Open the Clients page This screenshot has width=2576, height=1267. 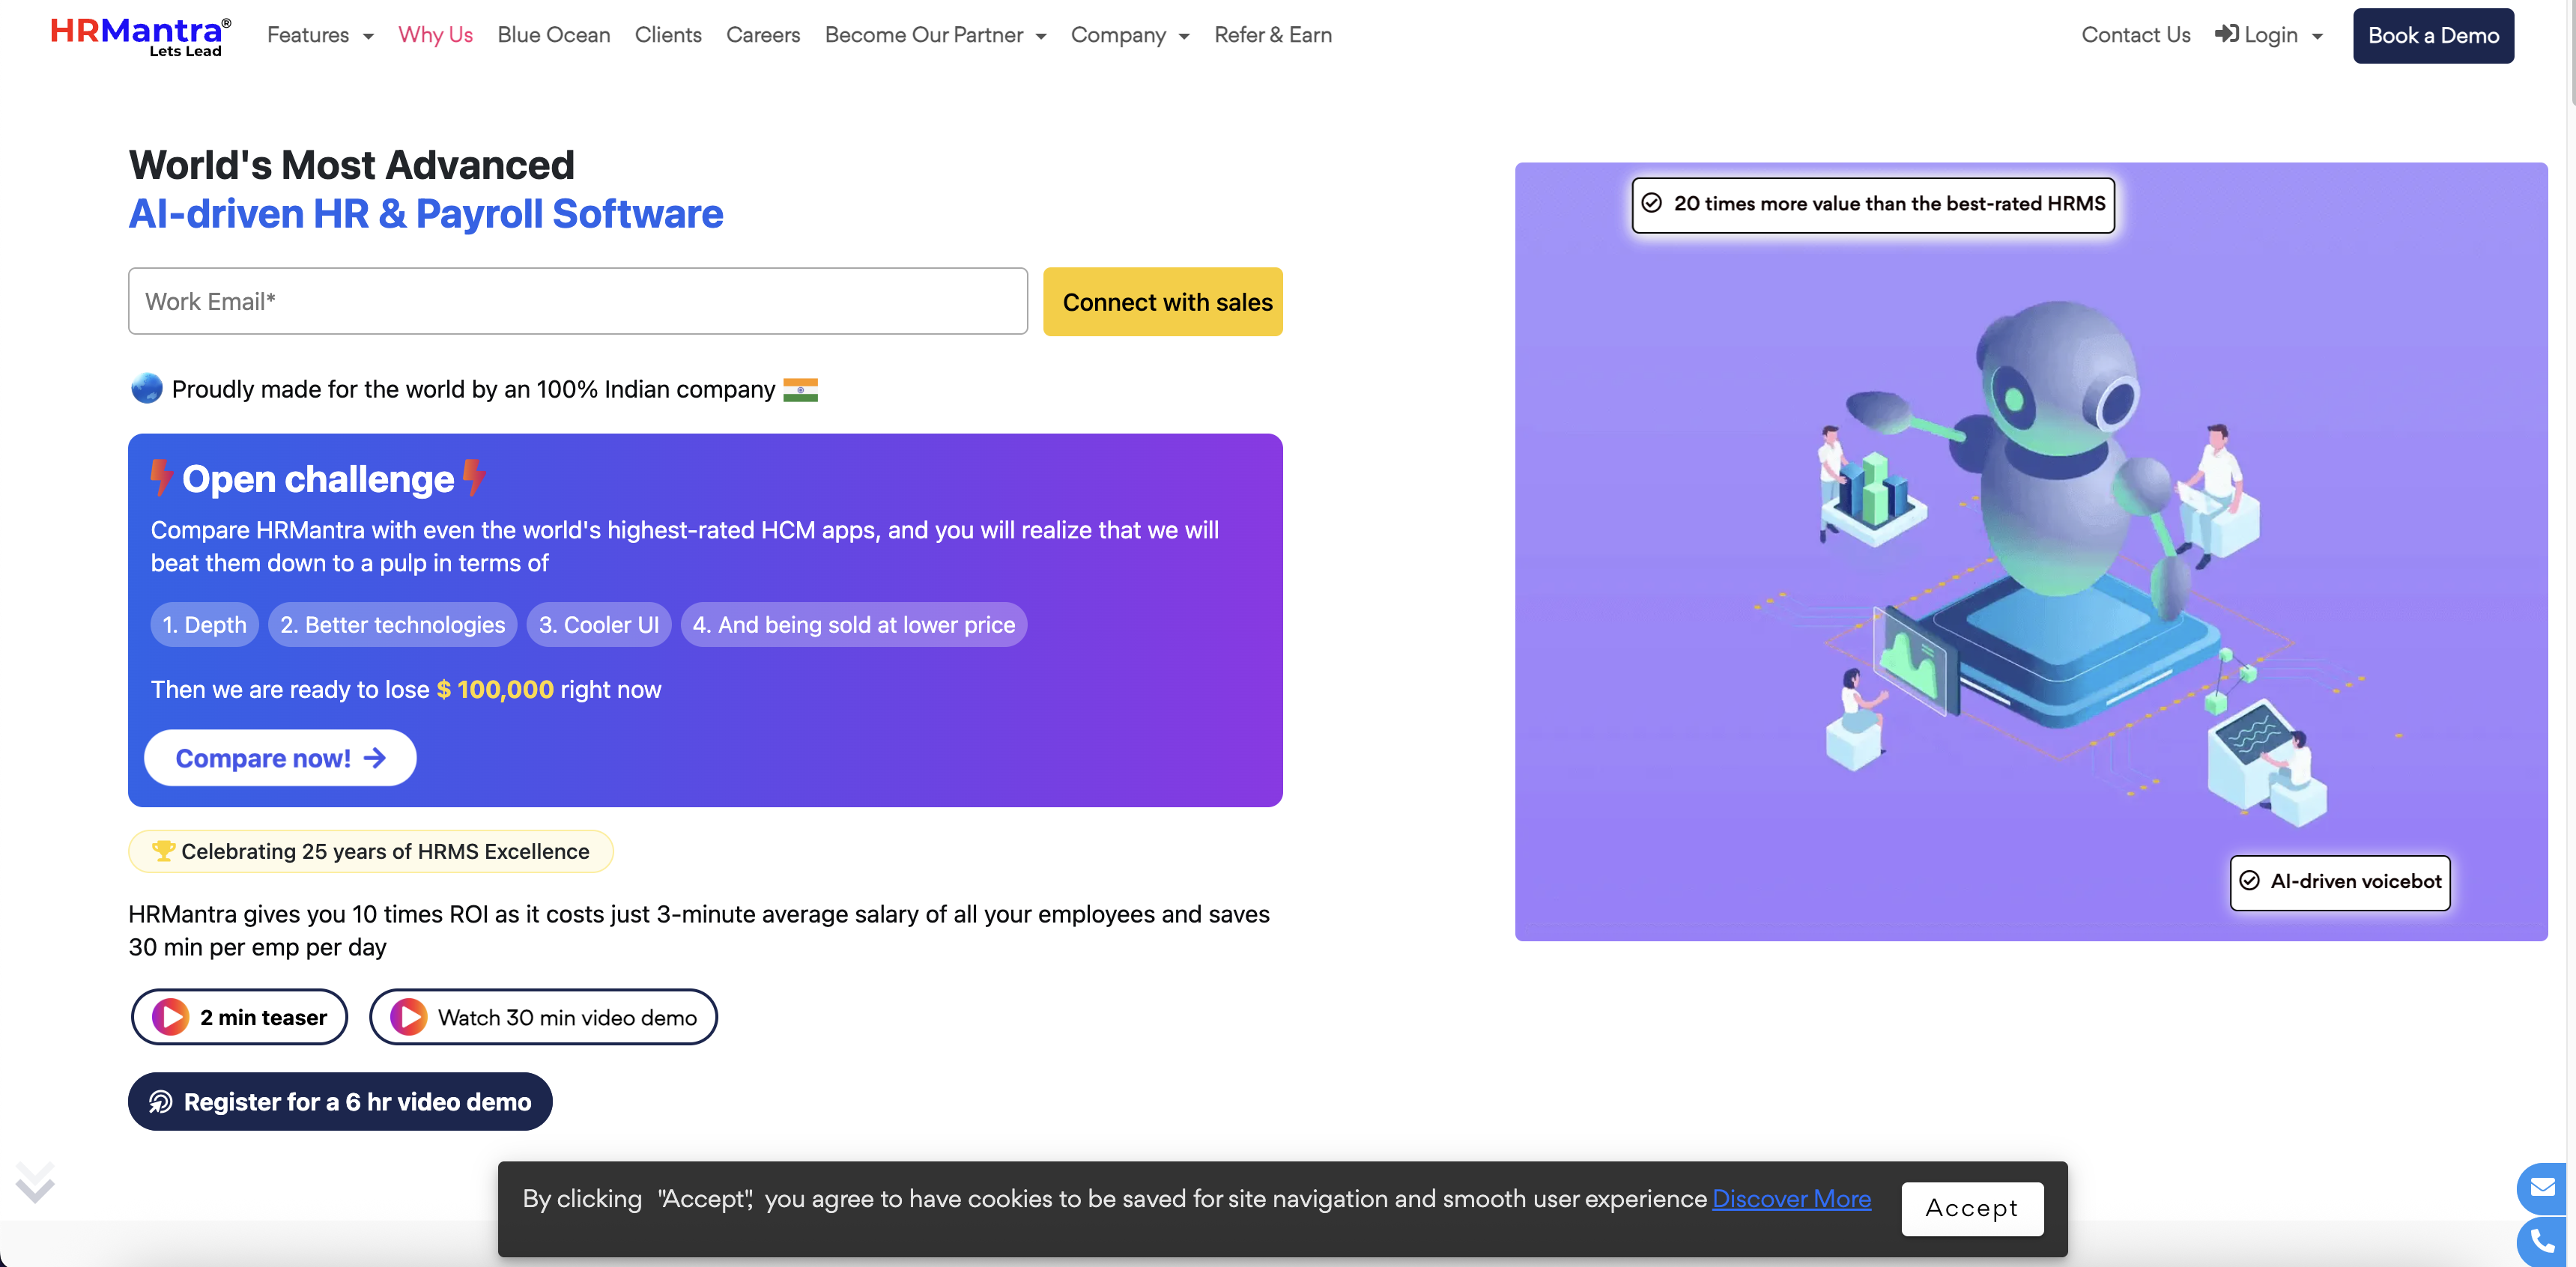668,35
